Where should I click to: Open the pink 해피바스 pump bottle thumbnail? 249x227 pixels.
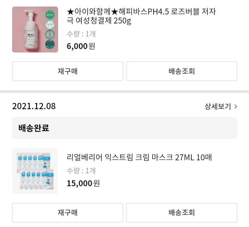[x=35, y=29]
